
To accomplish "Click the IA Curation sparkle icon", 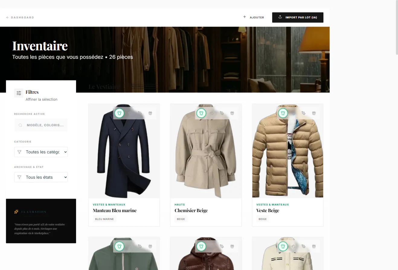I will pyautogui.click(x=16, y=212).
